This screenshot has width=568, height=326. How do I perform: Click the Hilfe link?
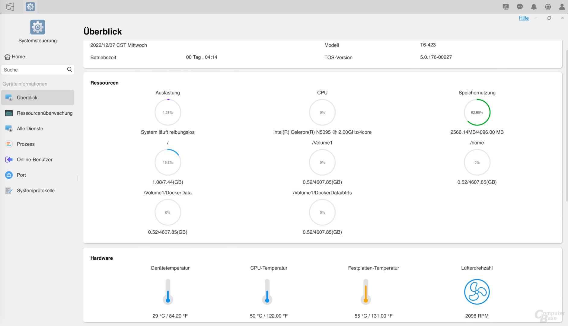click(524, 18)
